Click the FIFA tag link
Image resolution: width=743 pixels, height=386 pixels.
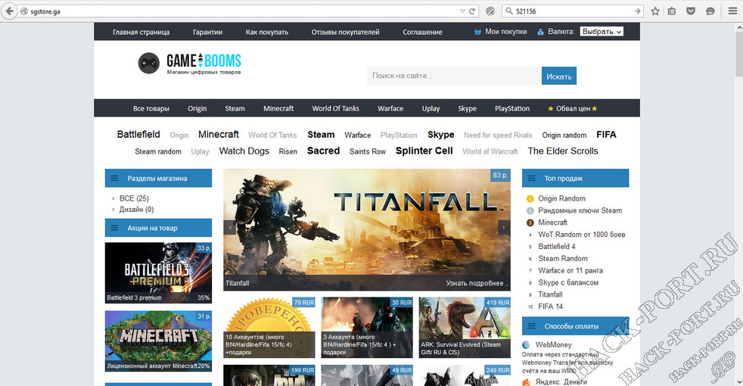point(606,134)
